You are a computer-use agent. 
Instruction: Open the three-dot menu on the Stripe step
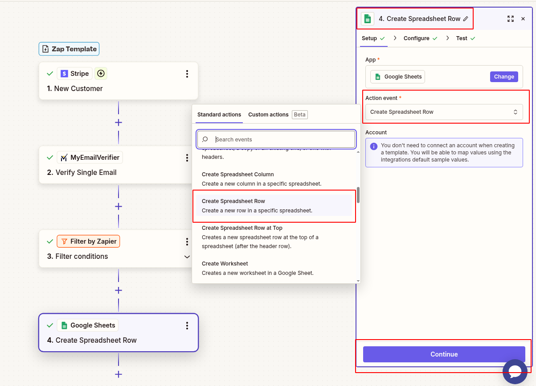(187, 74)
